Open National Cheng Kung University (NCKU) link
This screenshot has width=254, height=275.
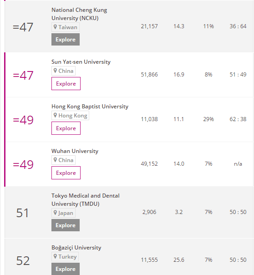pyautogui.click(x=79, y=14)
